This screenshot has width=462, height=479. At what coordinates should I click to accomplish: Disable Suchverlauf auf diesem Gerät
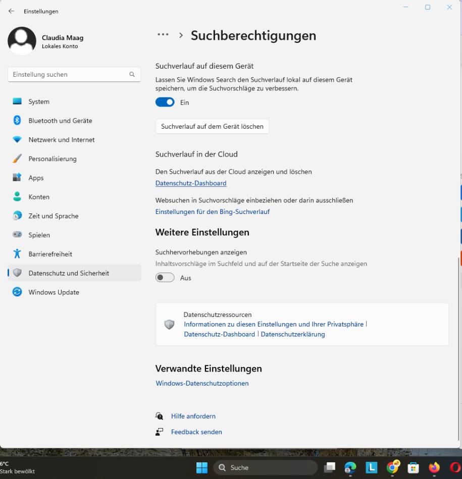point(164,102)
